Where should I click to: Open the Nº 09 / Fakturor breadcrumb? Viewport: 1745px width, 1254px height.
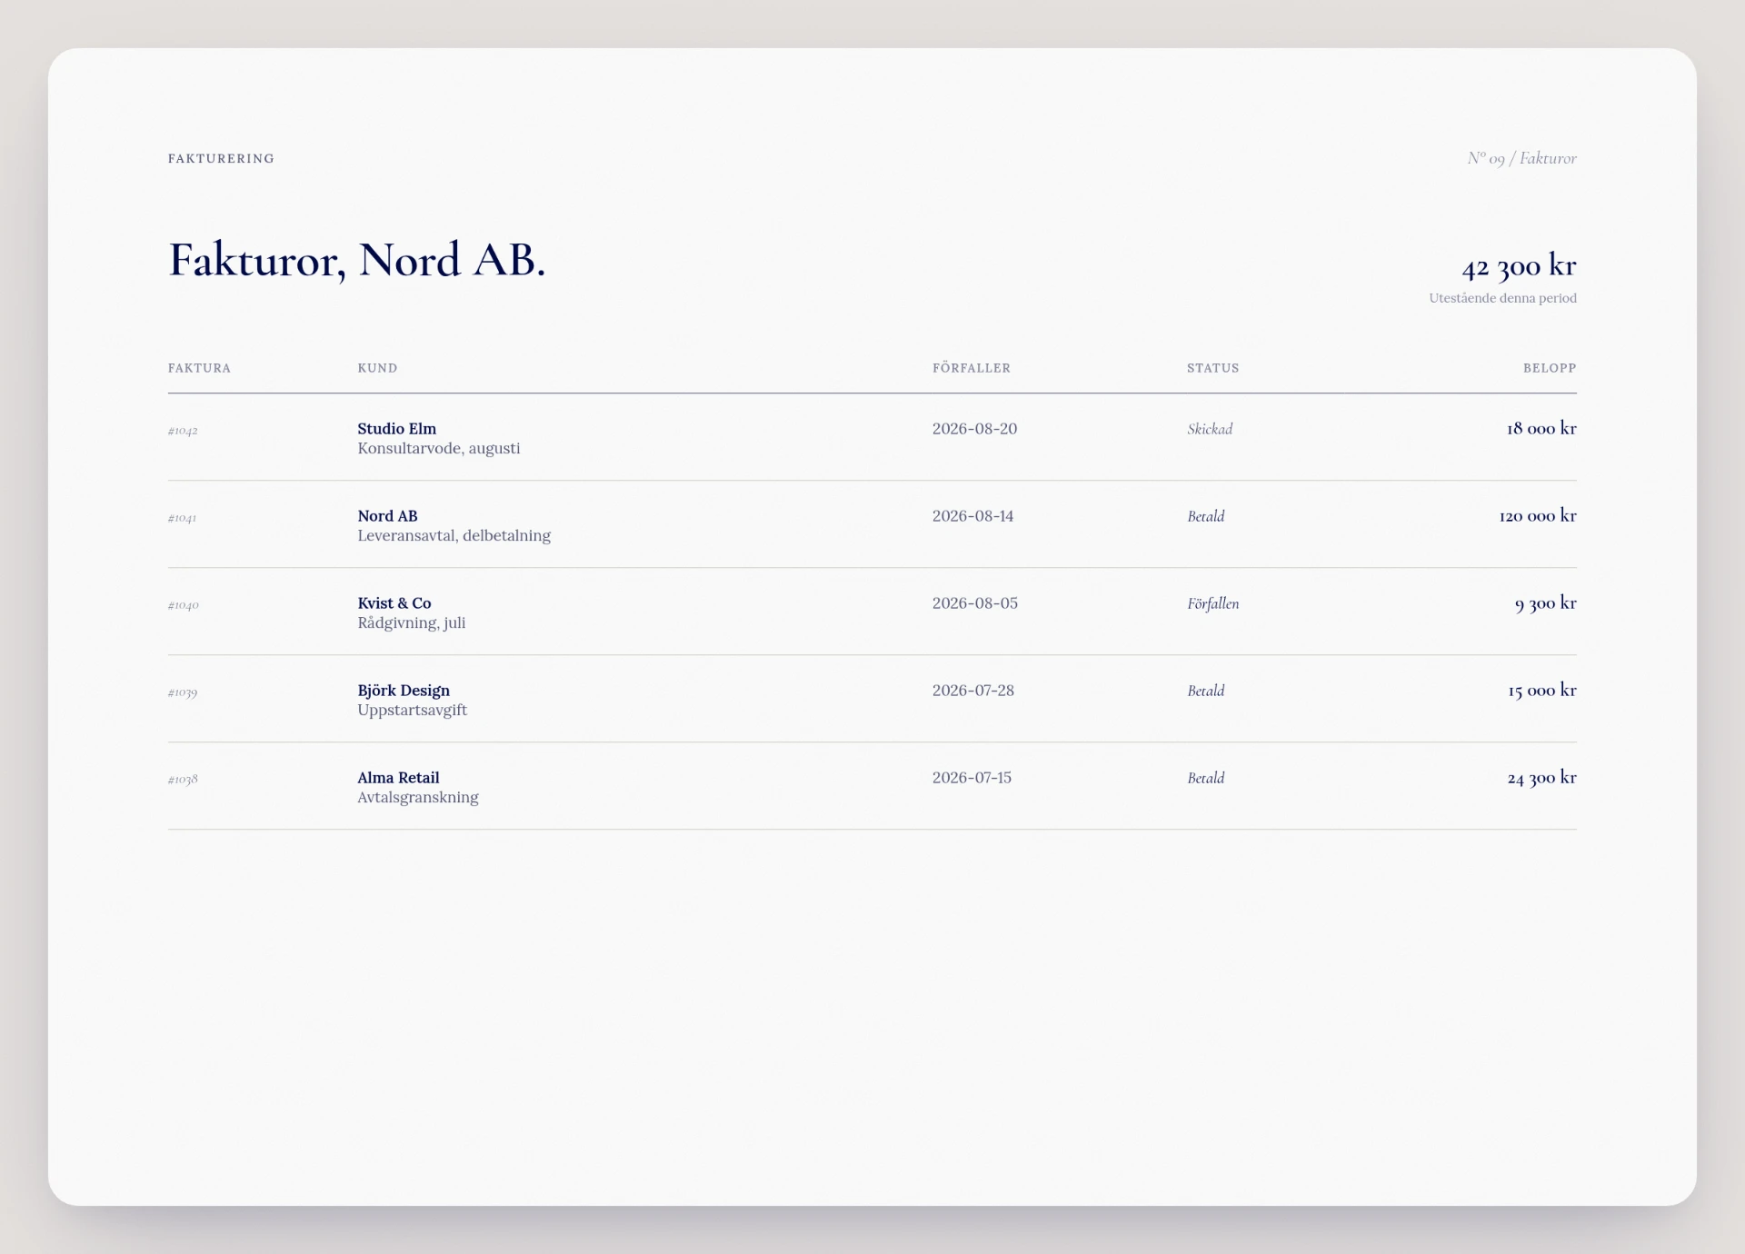(x=1521, y=158)
